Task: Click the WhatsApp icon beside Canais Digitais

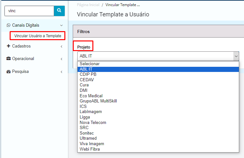Action: pos(8,25)
